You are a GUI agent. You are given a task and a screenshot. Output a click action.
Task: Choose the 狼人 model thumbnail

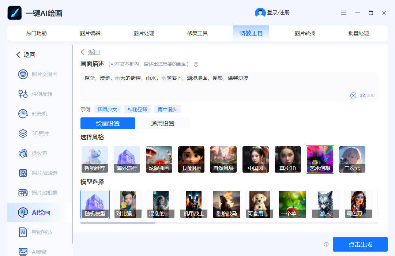[325, 204]
